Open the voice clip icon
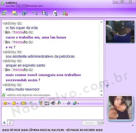Screen dimensions: 136x133 31,103
